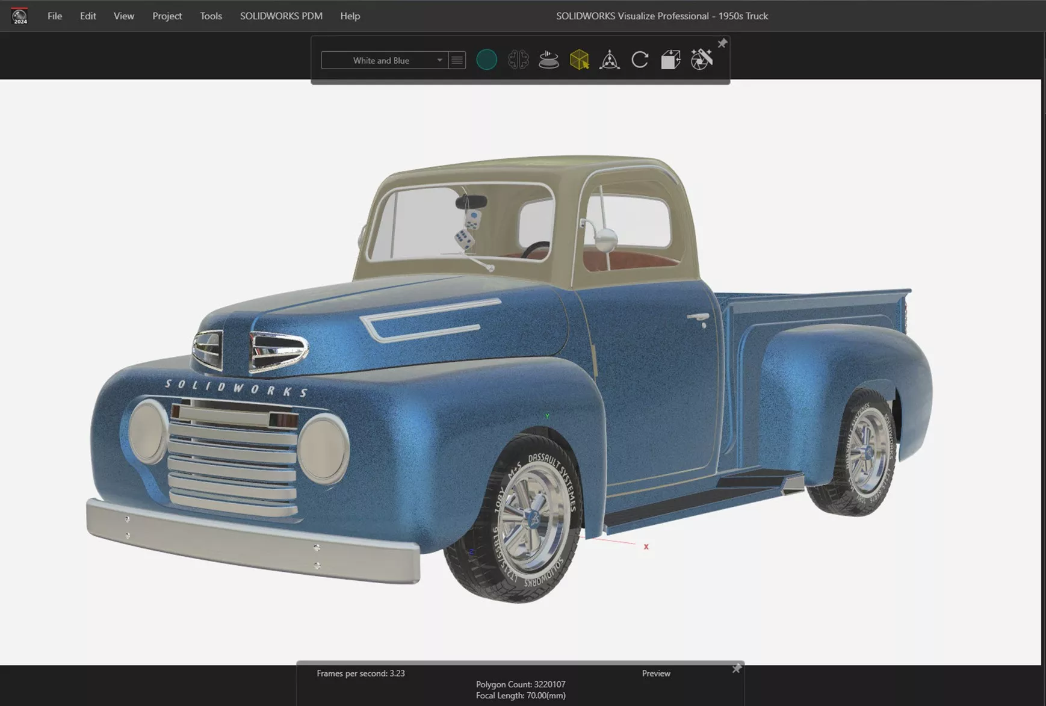
Task: Click the turntable icon
Action: (549, 60)
